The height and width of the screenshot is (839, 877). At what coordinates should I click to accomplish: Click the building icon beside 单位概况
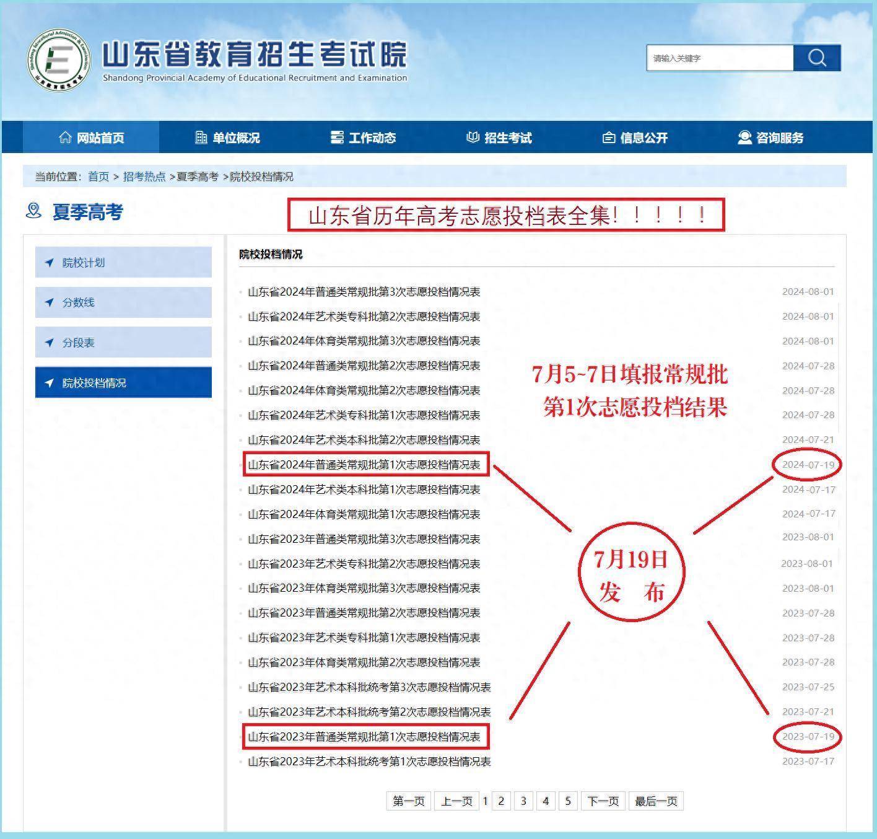pos(201,138)
